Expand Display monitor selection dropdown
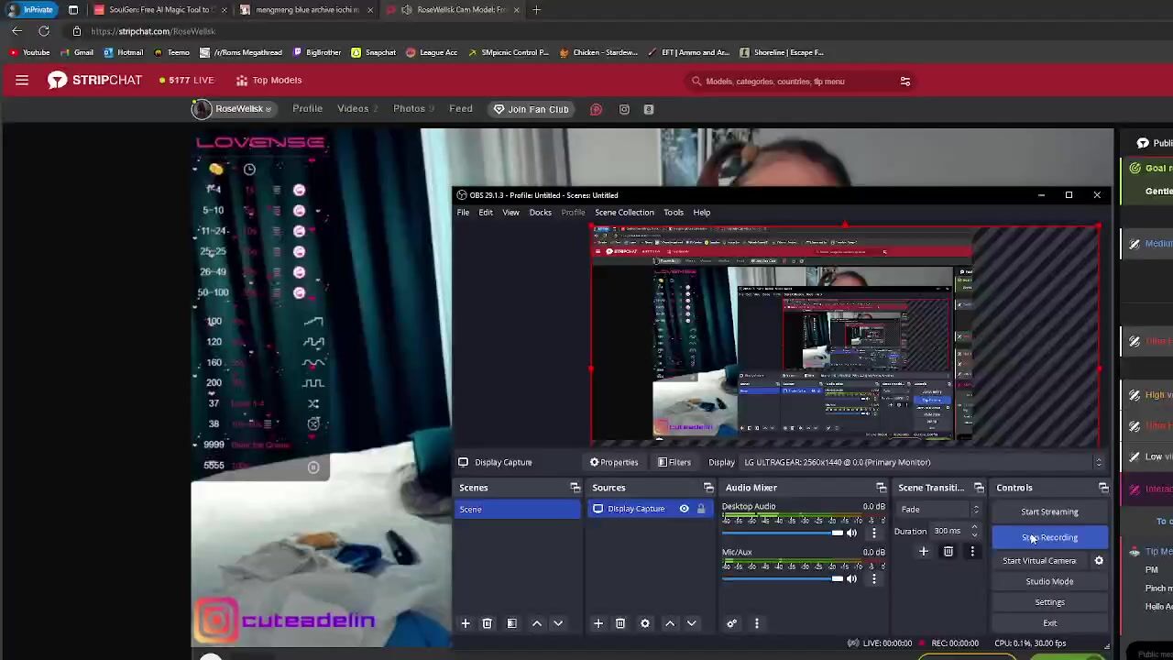1173x660 pixels. tap(1098, 462)
